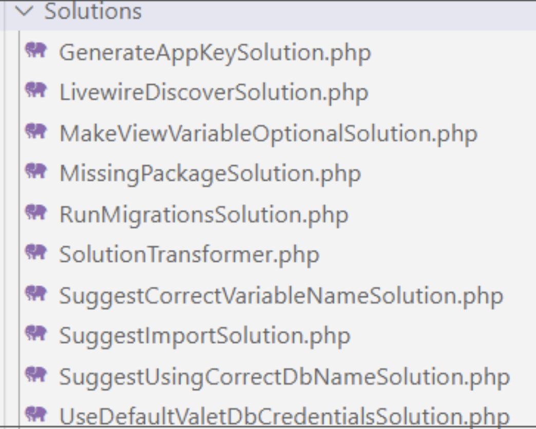The width and height of the screenshot is (536, 429).
Task: Click PHP icon beside GenerateAppKeySolution.php
Action: point(36,51)
